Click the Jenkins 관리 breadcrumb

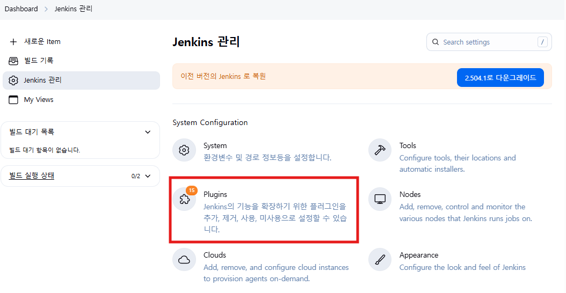[74, 9]
